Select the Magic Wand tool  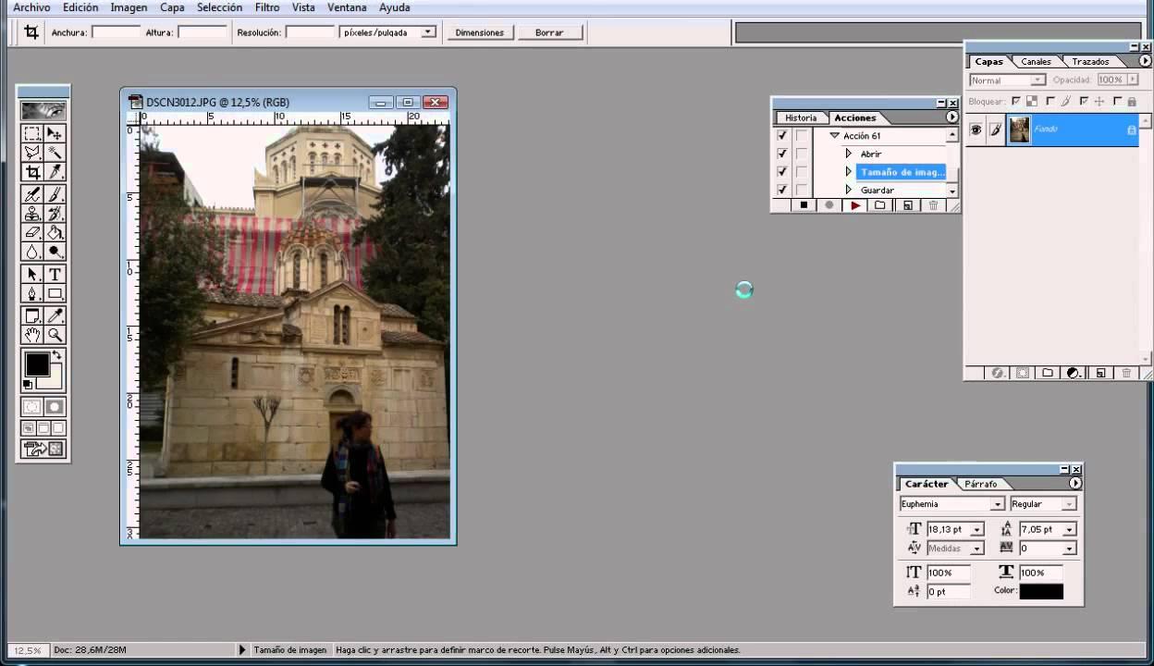pyautogui.click(x=55, y=153)
